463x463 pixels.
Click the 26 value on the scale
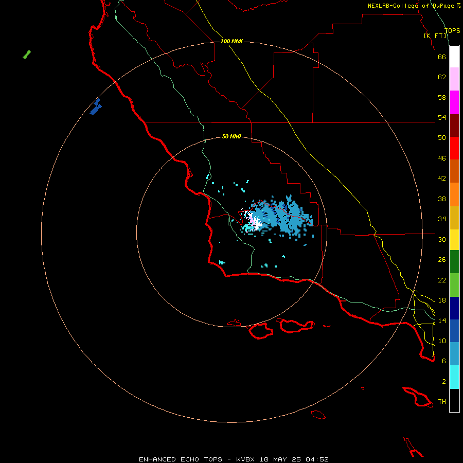(442, 260)
